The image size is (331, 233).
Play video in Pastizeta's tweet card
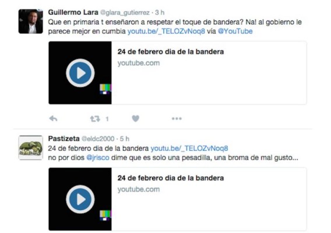(80, 199)
